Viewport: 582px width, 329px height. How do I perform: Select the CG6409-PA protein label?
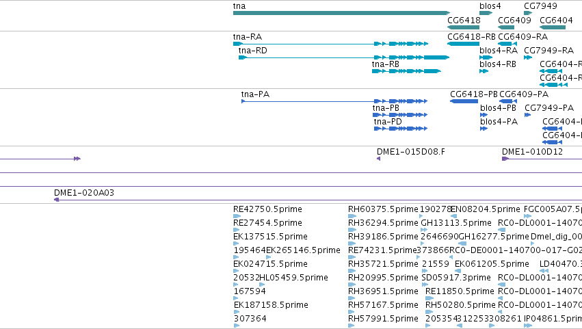point(524,94)
